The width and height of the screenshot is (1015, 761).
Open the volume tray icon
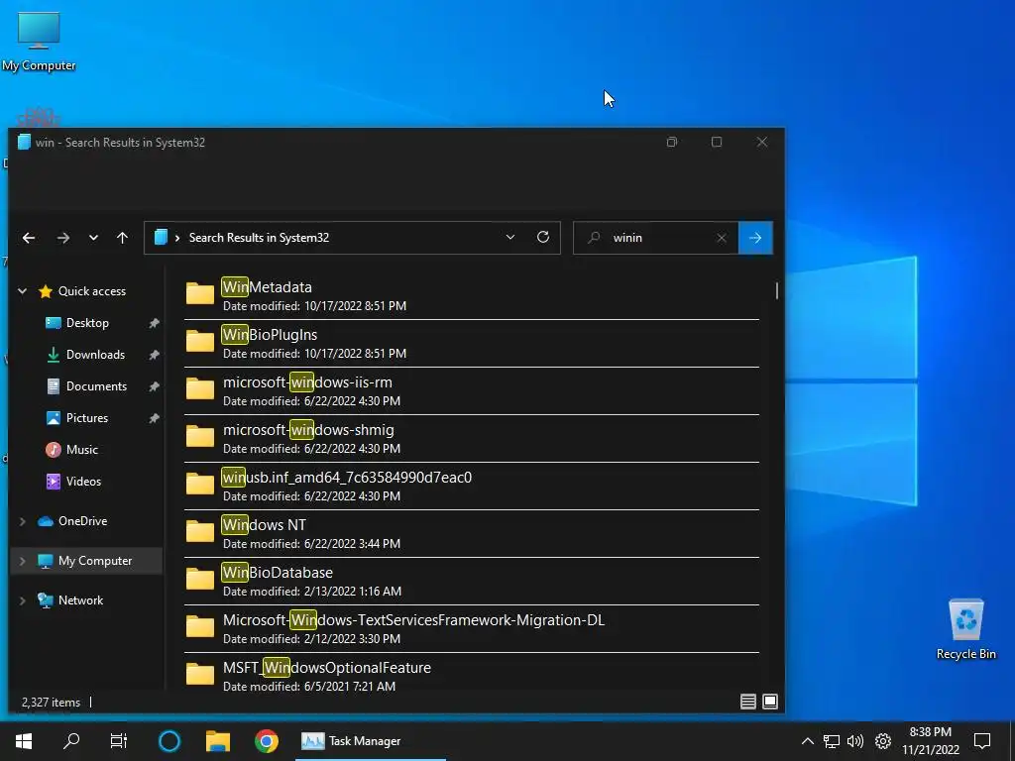click(x=855, y=741)
